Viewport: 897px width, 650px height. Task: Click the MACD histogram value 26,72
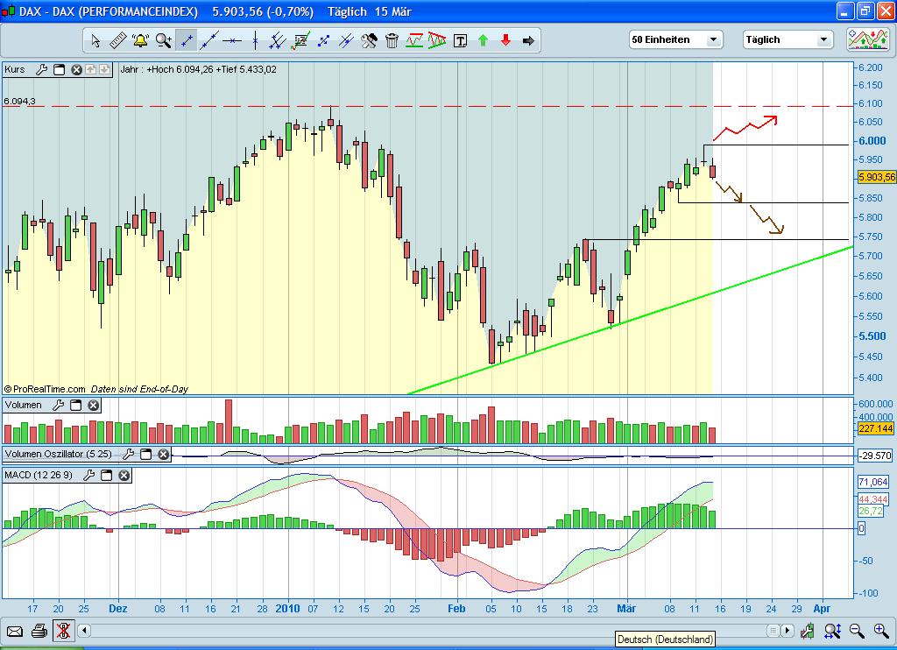coord(871,511)
